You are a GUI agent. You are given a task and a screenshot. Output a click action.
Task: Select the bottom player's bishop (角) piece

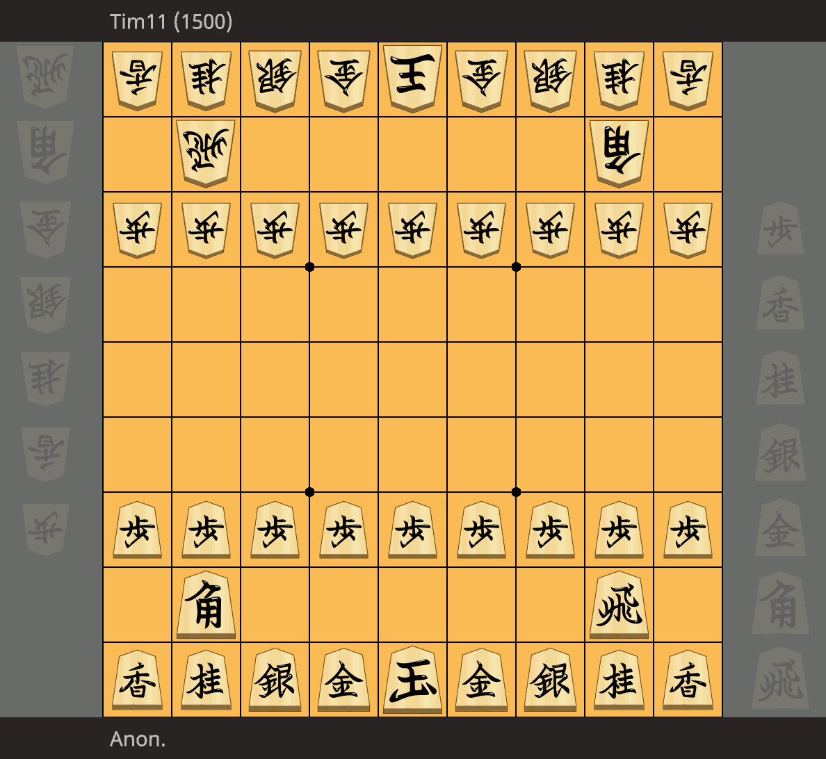[x=206, y=605]
